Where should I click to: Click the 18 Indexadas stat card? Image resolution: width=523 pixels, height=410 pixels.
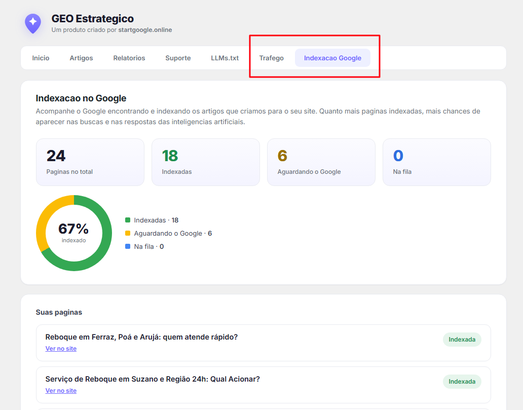(x=206, y=162)
